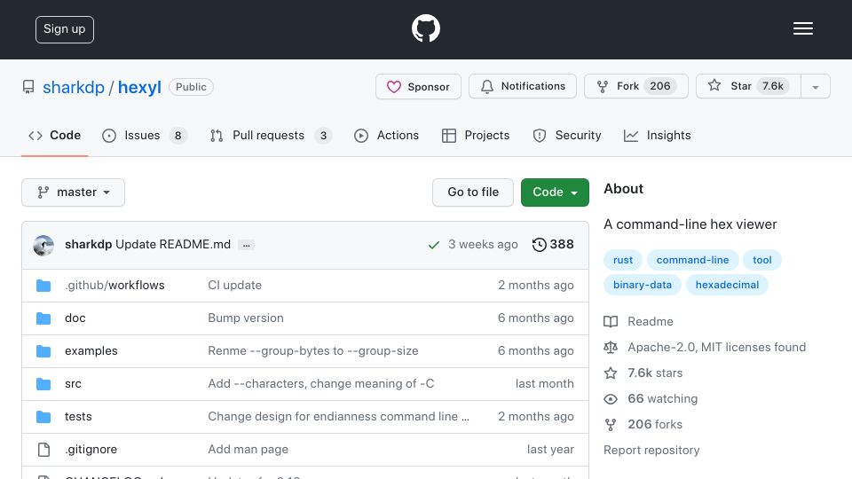Screen dimensions: 852x479
Task: Click the 66 watching link
Action: (x=662, y=398)
